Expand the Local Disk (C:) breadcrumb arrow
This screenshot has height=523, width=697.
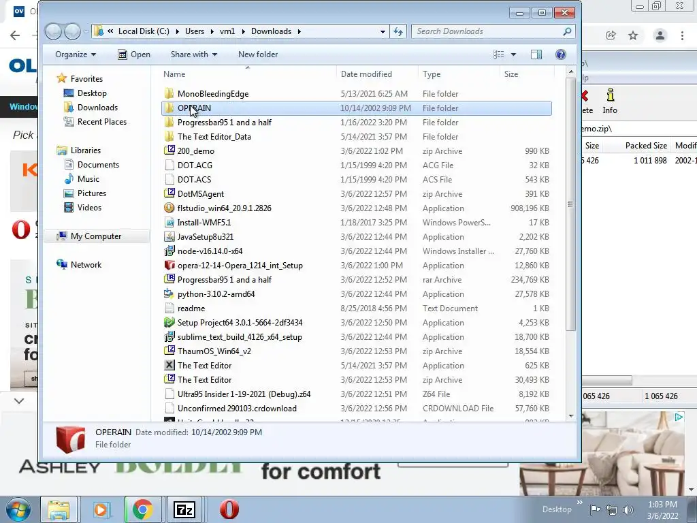[x=178, y=31]
